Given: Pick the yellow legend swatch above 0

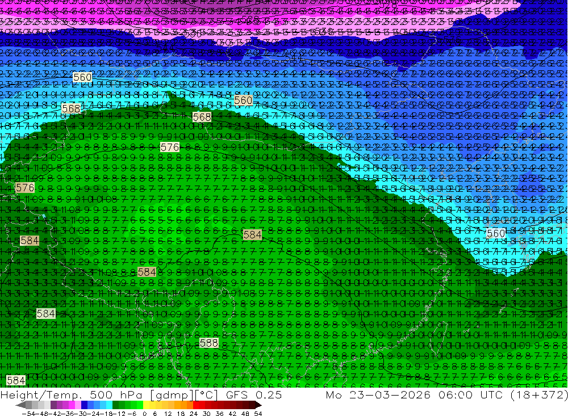Looking at the screenshot, I should (146, 405).
